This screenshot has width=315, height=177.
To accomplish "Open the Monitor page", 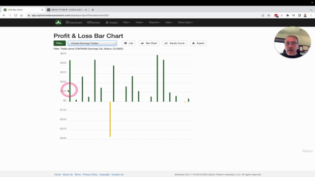I will [94, 23].
